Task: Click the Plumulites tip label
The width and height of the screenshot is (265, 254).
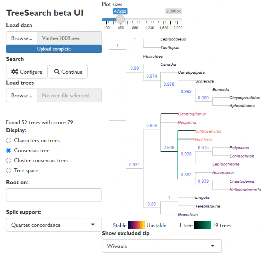Action: pyautogui.click(x=153, y=56)
